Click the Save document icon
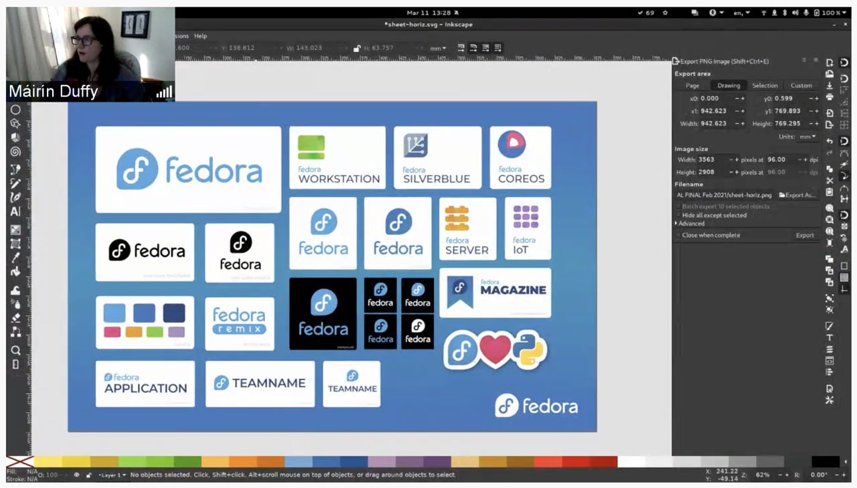This screenshot has width=857, height=488. pyautogui.click(x=830, y=85)
